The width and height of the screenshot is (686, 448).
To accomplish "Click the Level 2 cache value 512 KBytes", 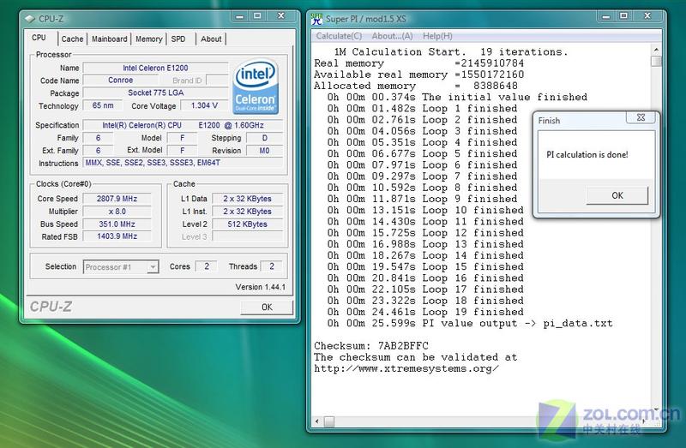I will pyautogui.click(x=247, y=224).
